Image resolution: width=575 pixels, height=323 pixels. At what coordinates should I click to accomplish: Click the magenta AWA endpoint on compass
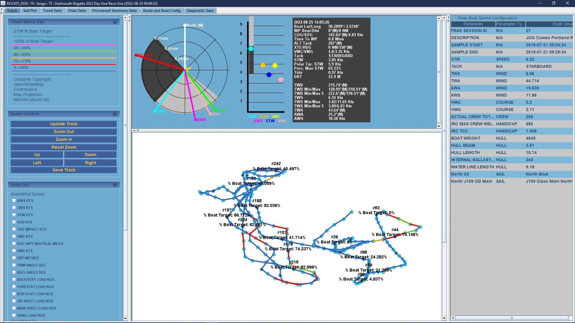196,120
